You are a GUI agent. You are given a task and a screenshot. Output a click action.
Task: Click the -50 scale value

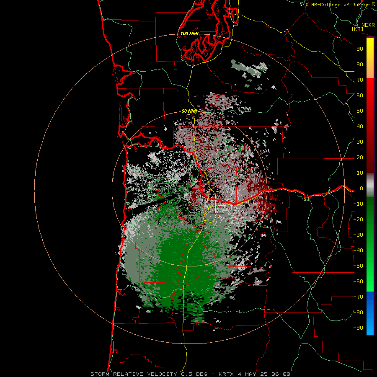tap(358, 266)
